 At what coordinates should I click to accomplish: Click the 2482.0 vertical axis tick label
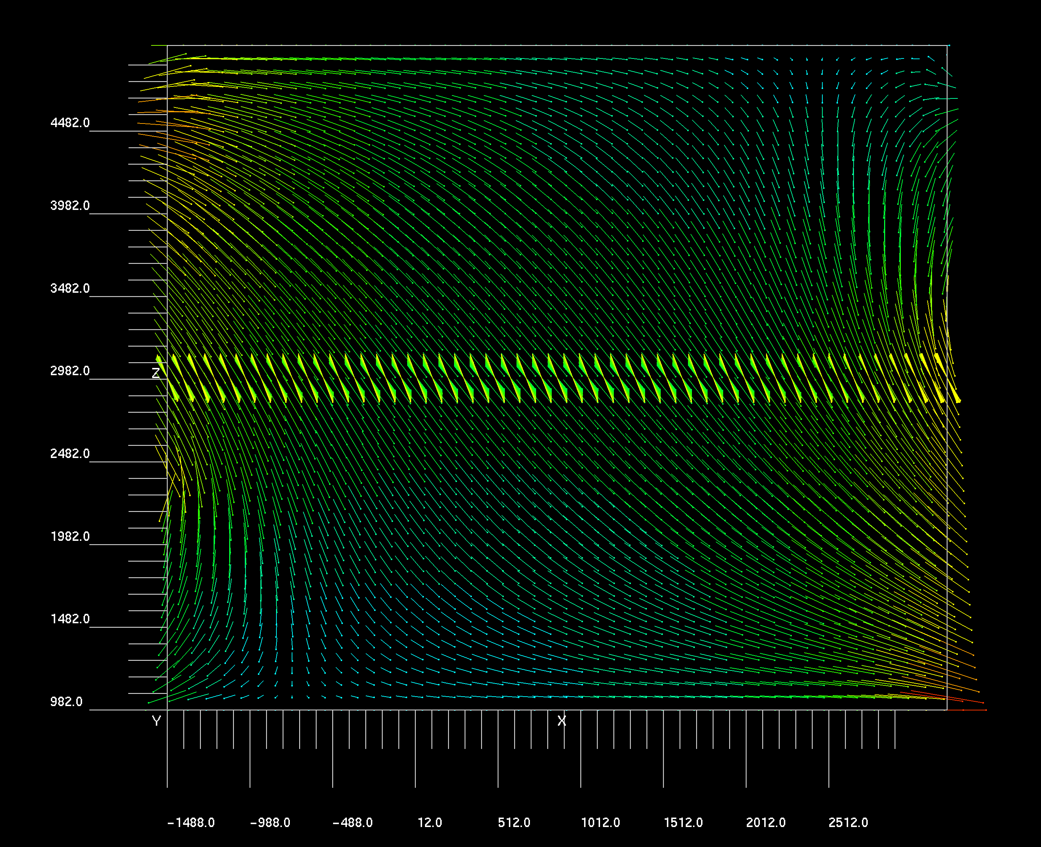point(71,453)
